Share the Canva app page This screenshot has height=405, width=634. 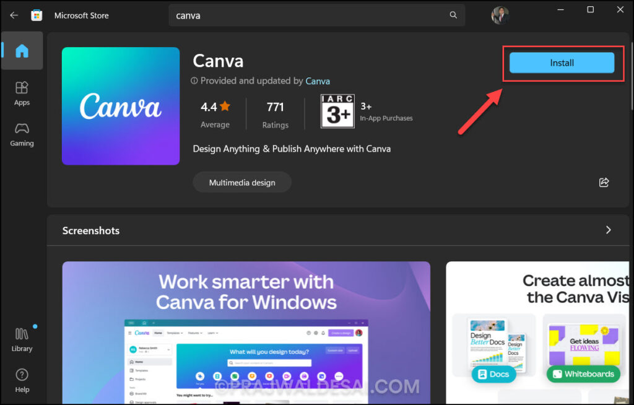(x=604, y=183)
